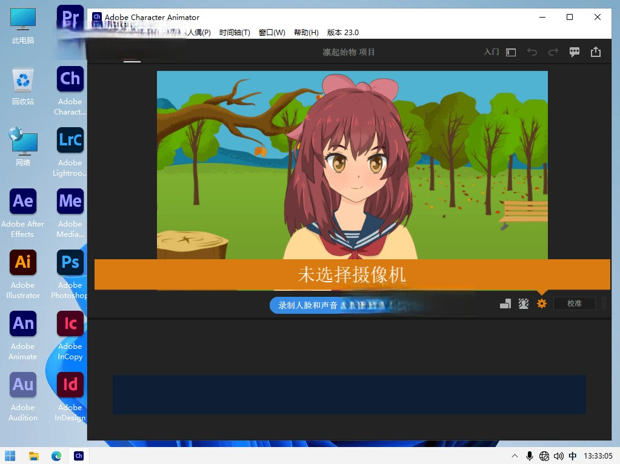The width and height of the screenshot is (620, 464).
Task: Open the orange camera settings gear
Action: (x=542, y=303)
